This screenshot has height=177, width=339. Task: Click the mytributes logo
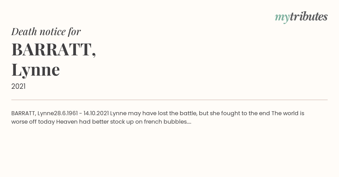301,17
